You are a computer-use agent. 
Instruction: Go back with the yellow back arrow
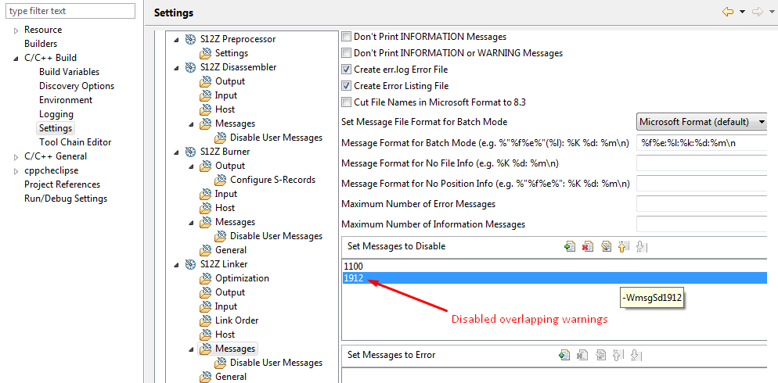coord(728,12)
